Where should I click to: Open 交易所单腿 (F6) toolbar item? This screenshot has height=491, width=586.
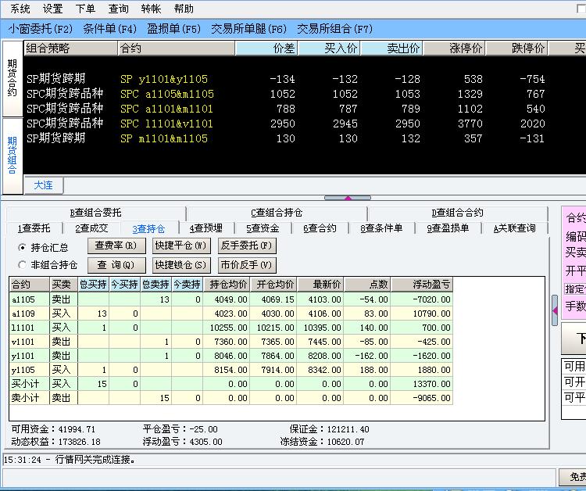click(248, 29)
